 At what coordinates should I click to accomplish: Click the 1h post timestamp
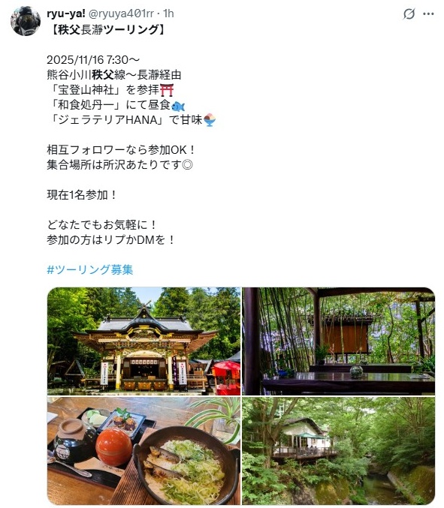pos(168,14)
